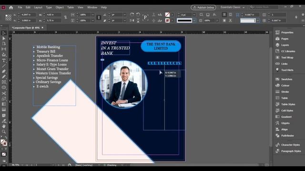
Task: Select the Zoom tool
Action: [4, 132]
